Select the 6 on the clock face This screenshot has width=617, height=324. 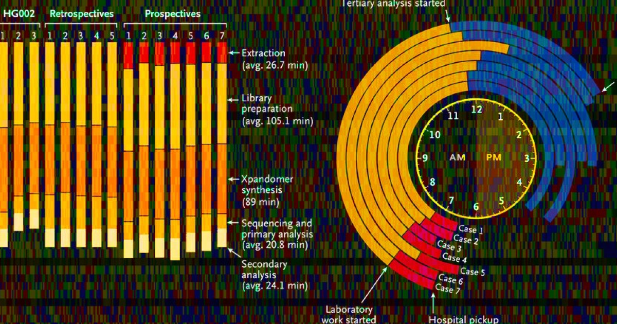click(476, 207)
